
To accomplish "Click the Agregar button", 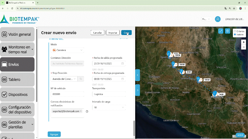I will [x=54, y=134].
